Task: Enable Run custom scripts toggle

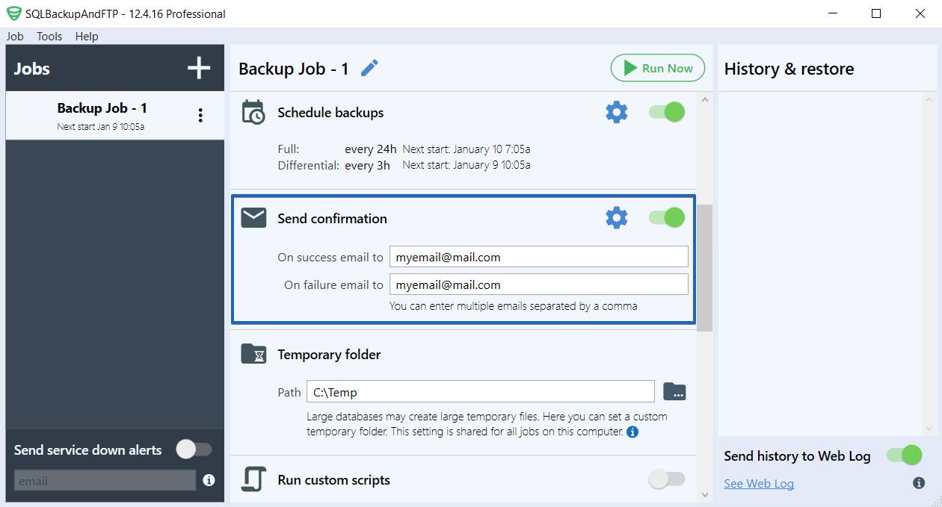Action: [x=666, y=479]
